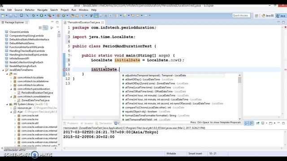Close the PeriodAndDurationTest.java editor tab

103,22
